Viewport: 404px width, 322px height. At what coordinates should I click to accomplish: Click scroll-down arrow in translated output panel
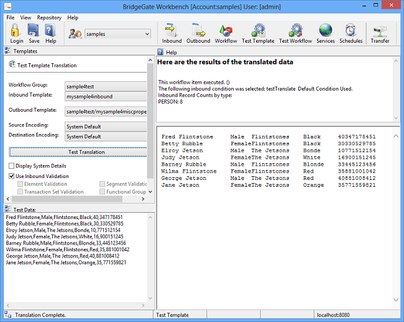click(396, 300)
